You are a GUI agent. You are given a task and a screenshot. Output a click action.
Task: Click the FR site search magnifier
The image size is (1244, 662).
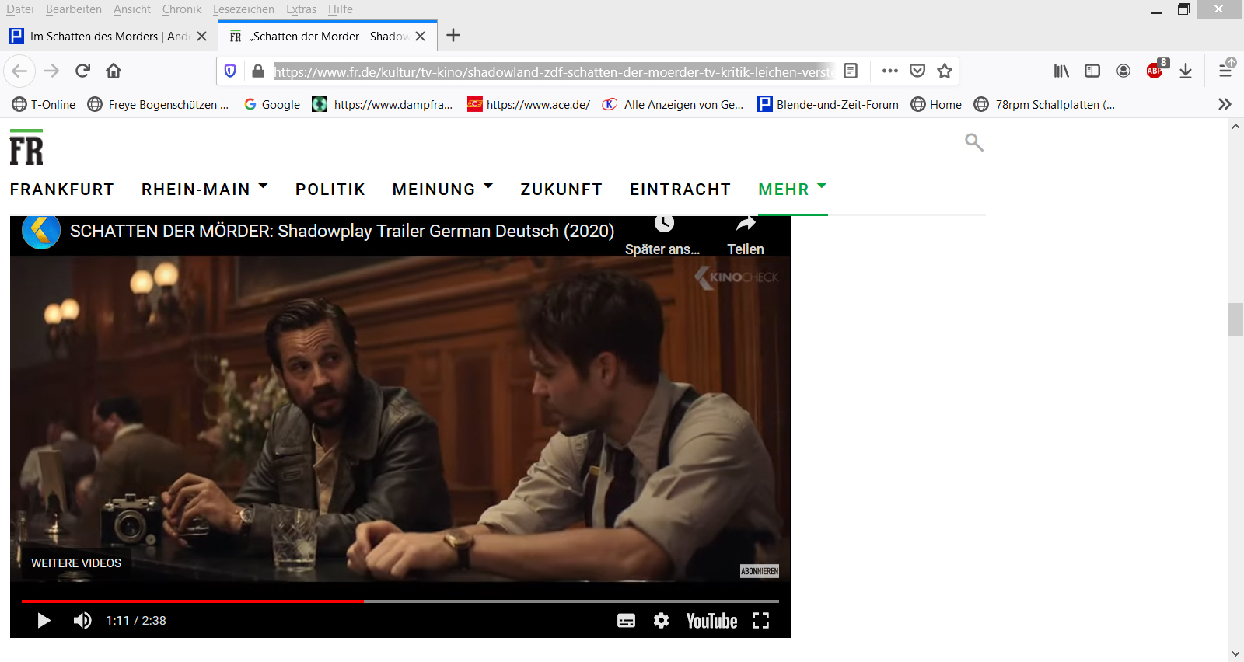tap(973, 142)
